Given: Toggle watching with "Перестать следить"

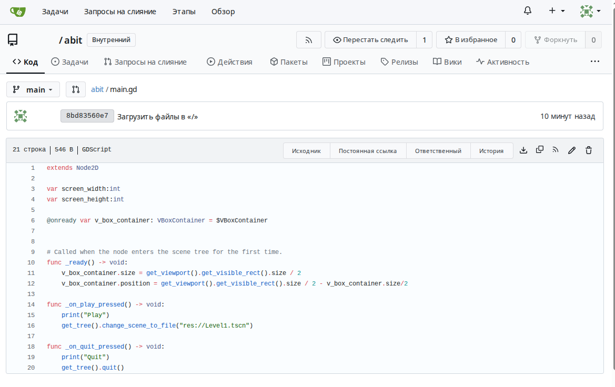Looking at the screenshot, I should coord(370,40).
